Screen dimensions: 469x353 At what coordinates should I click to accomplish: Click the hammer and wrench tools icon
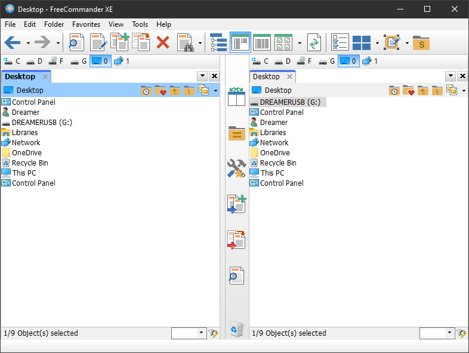click(x=237, y=168)
